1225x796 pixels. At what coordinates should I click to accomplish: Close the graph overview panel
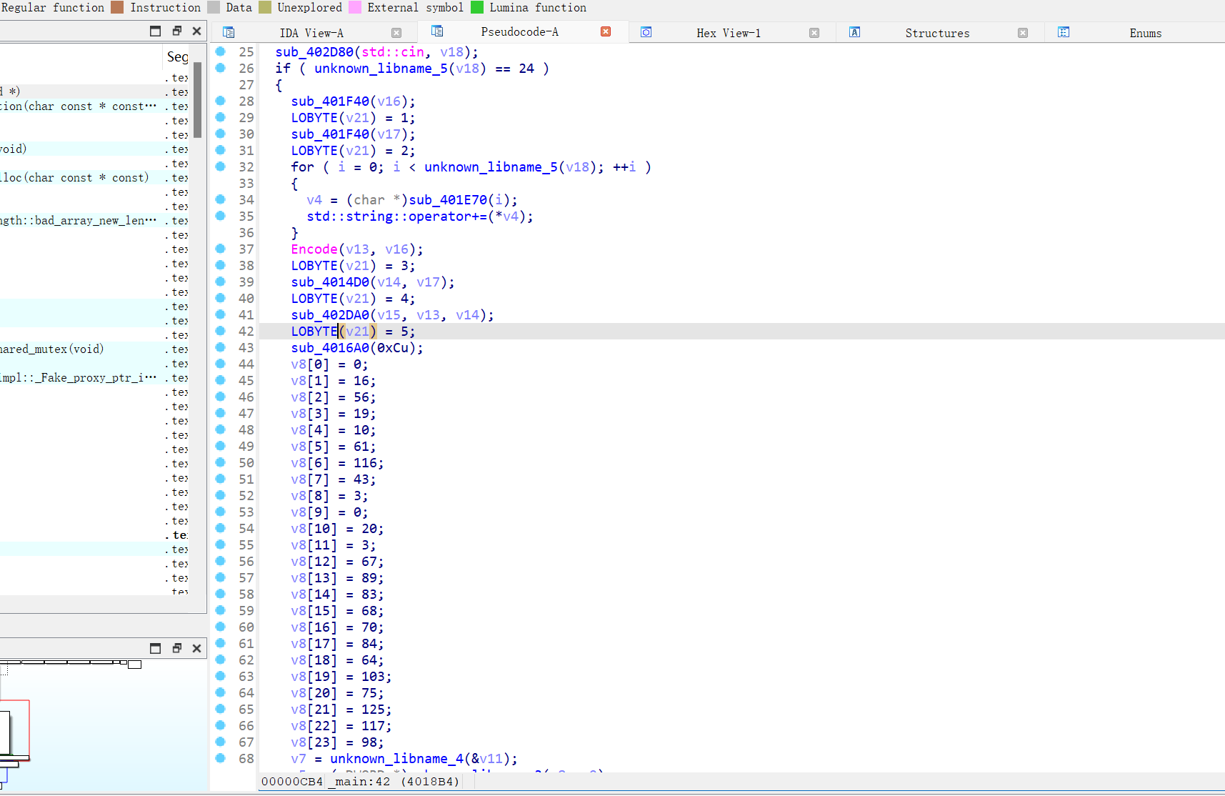pos(197,648)
